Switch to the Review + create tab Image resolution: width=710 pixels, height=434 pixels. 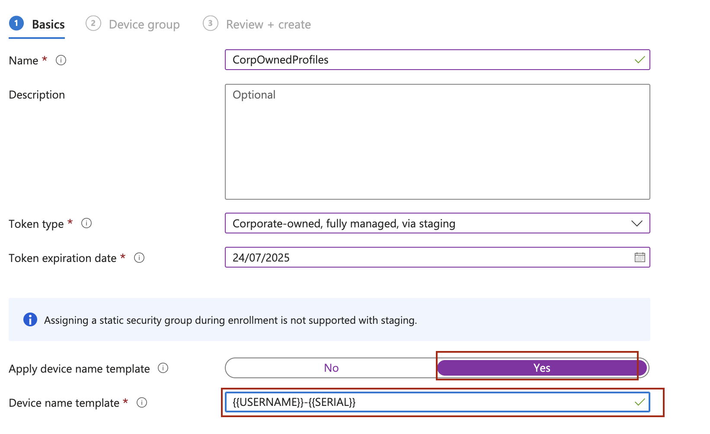tap(268, 24)
